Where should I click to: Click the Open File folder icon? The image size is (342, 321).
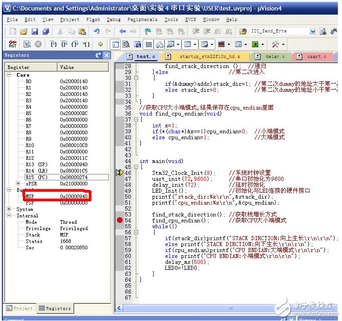pos(23,32)
